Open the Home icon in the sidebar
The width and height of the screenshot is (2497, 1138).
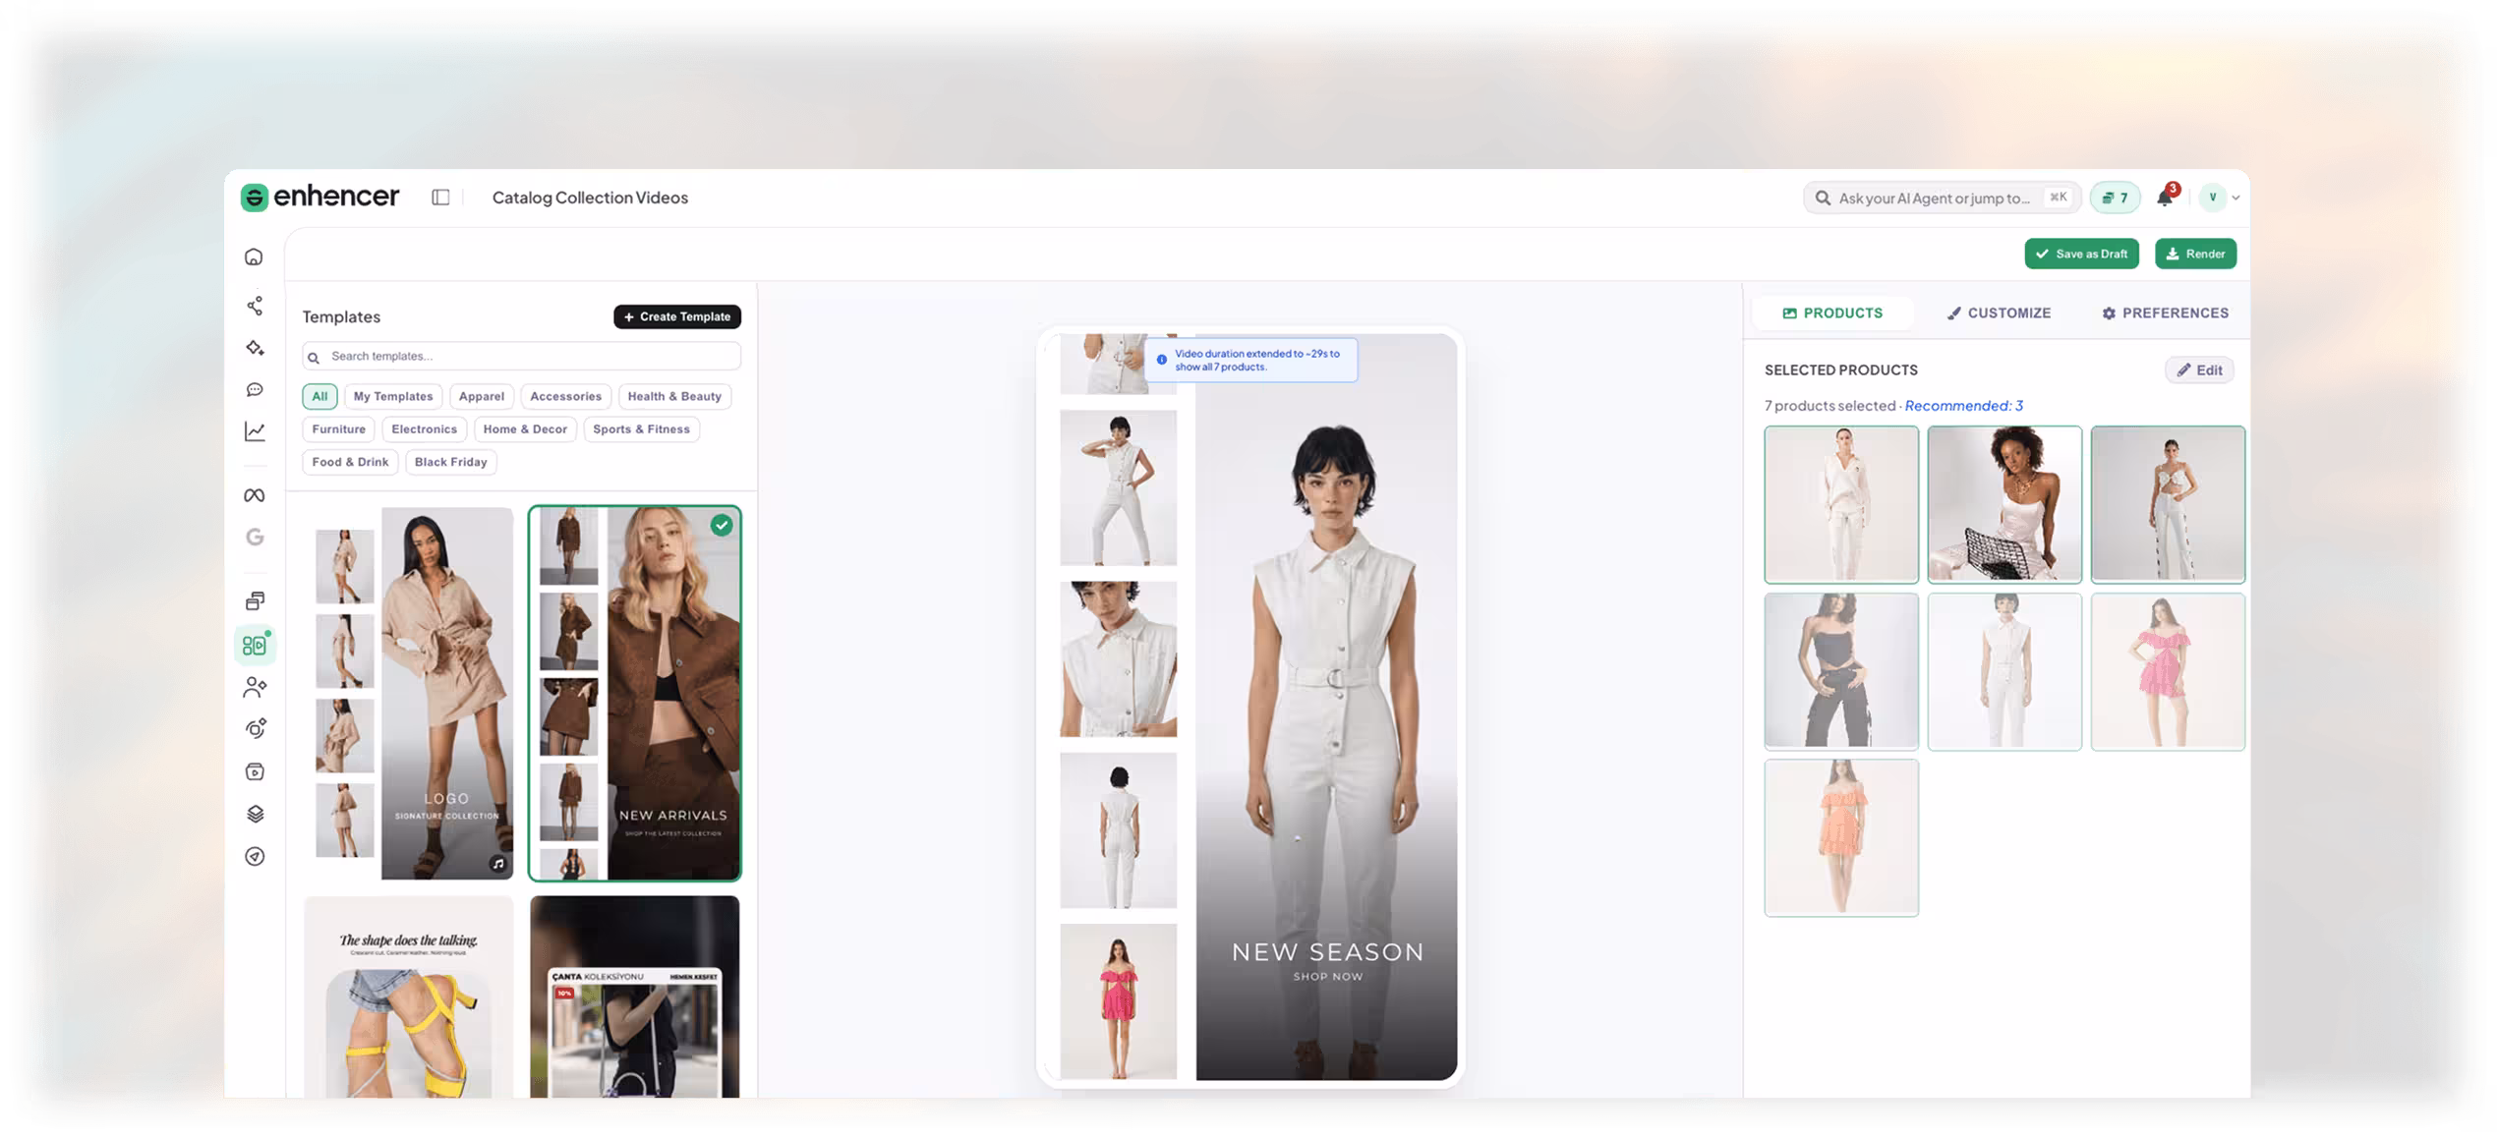coord(254,256)
